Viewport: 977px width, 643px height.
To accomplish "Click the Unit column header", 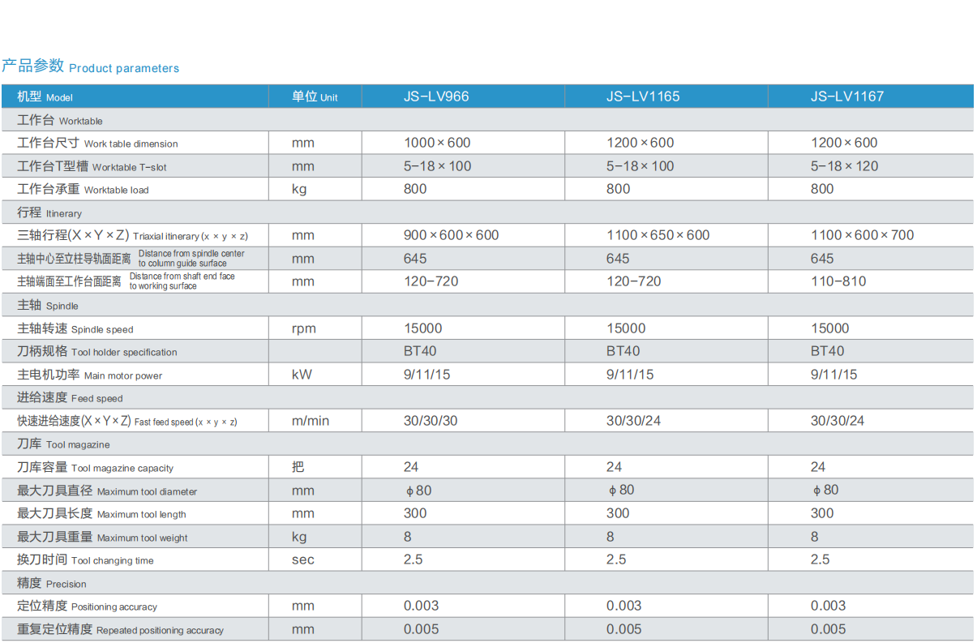I will point(315,96).
